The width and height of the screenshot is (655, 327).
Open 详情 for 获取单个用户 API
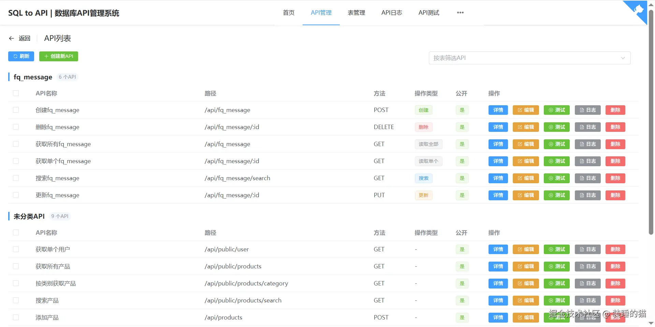498,249
